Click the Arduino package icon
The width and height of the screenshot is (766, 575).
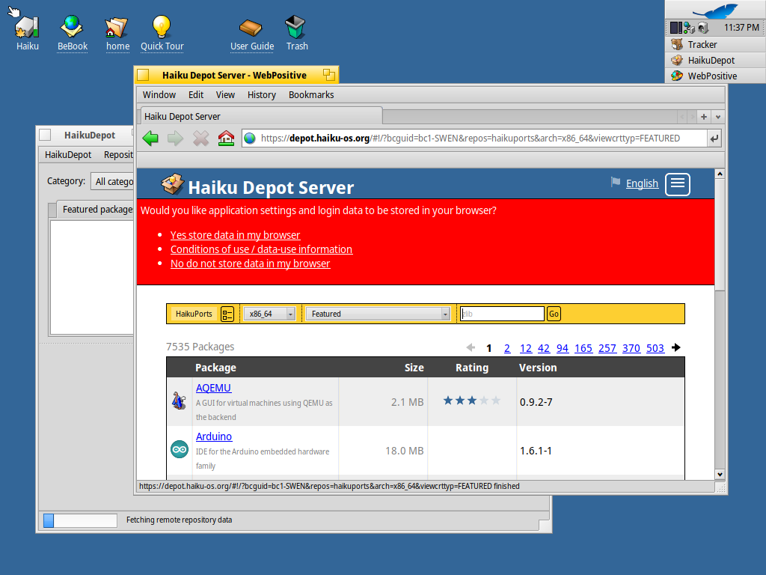click(180, 449)
